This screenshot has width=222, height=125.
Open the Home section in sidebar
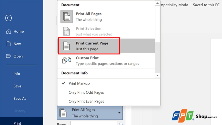tap(22, 31)
